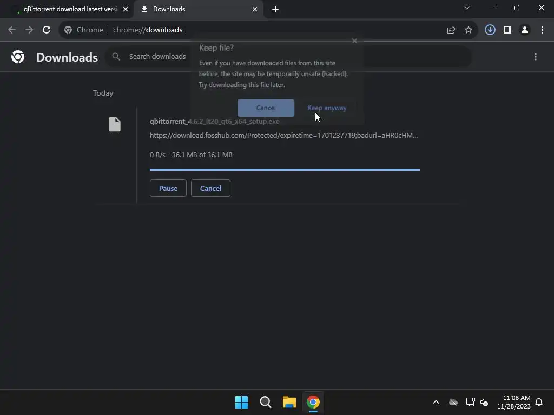554x415 pixels.
Task: Open the Chrome downloads bubble icon
Action: pyautogui.click(x=490, y=30)
